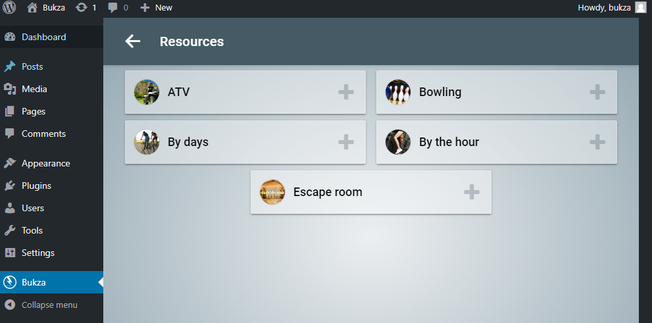Open the New content menu

157,8
